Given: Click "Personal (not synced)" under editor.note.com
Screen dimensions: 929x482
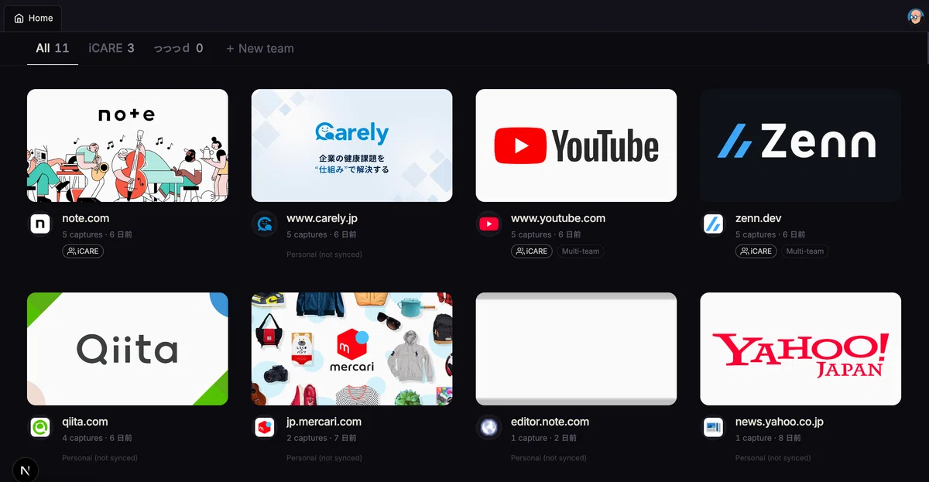Looking at the screenshot, I should click(x=549, y=457).
